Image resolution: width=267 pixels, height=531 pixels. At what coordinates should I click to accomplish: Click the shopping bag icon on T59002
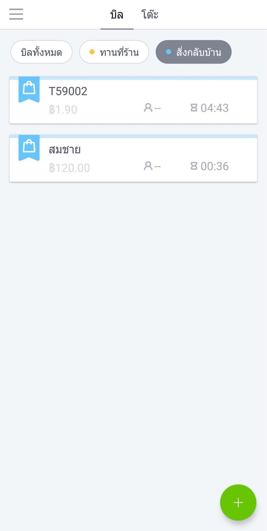point(29,89)
